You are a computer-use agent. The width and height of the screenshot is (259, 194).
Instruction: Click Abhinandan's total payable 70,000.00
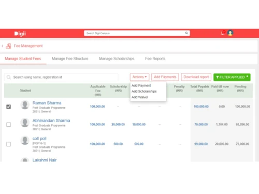201,124
